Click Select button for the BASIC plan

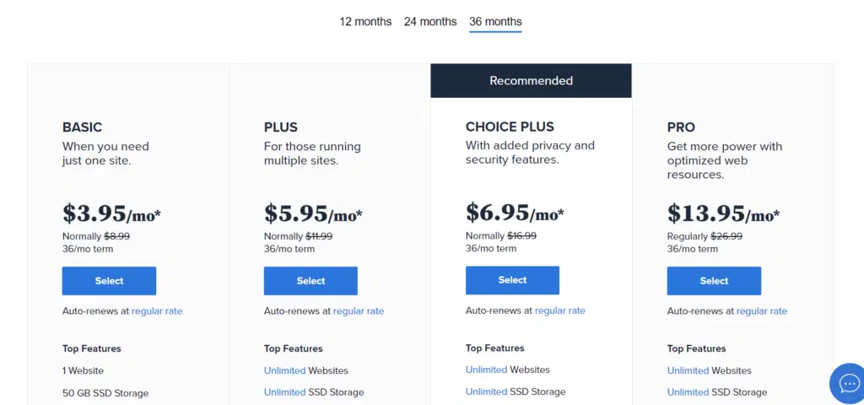[109, 281]
